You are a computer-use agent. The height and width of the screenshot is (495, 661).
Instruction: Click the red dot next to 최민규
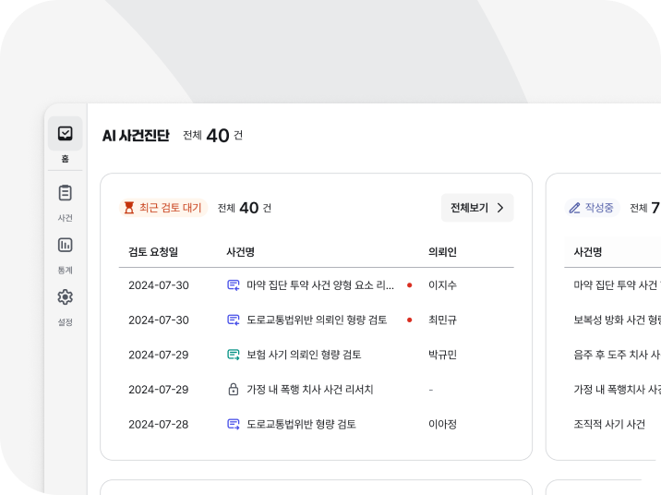point(409,320)
